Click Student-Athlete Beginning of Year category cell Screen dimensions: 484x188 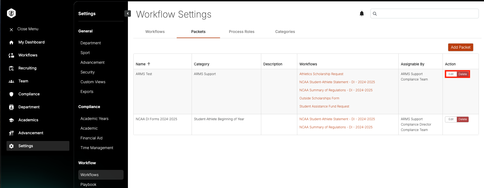coord(219,119)
